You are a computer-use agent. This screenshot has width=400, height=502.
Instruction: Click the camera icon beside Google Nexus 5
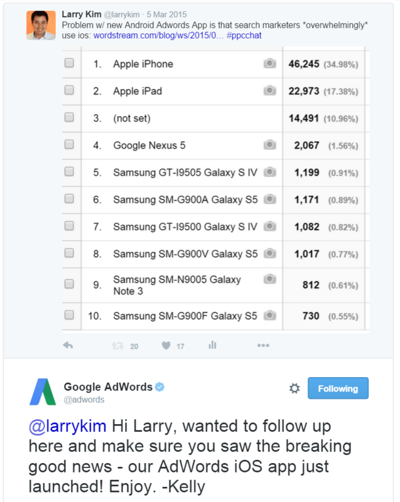click(x=270, y=145)
